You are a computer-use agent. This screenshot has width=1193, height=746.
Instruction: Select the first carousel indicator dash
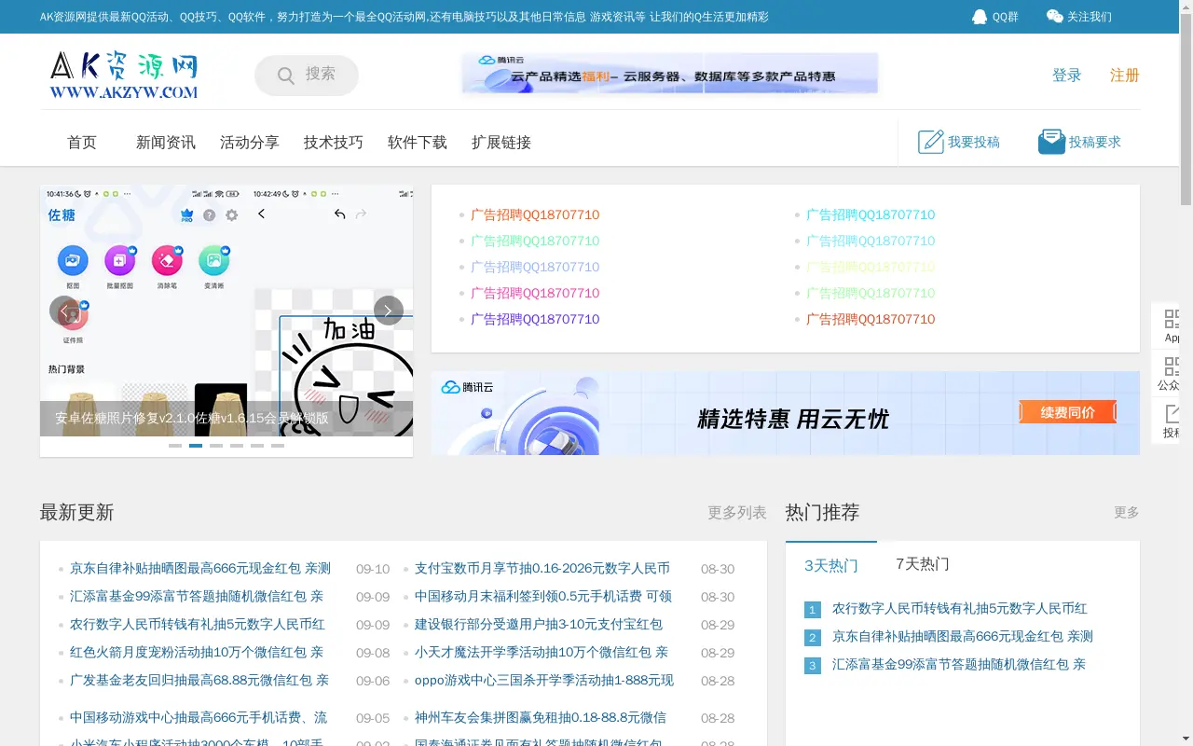pyautogui.click(x=175, y=446)
